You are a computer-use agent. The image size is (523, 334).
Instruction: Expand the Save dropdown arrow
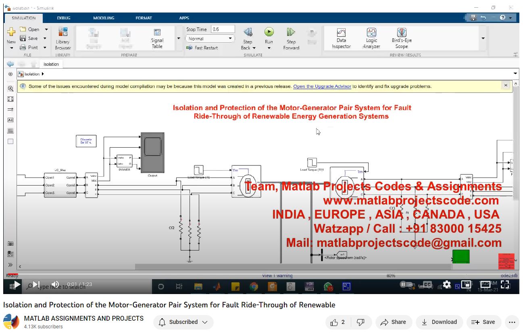pos(45,38)
